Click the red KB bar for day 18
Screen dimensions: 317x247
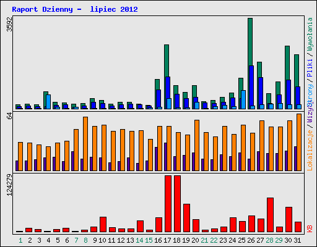(x=177, y=204)
